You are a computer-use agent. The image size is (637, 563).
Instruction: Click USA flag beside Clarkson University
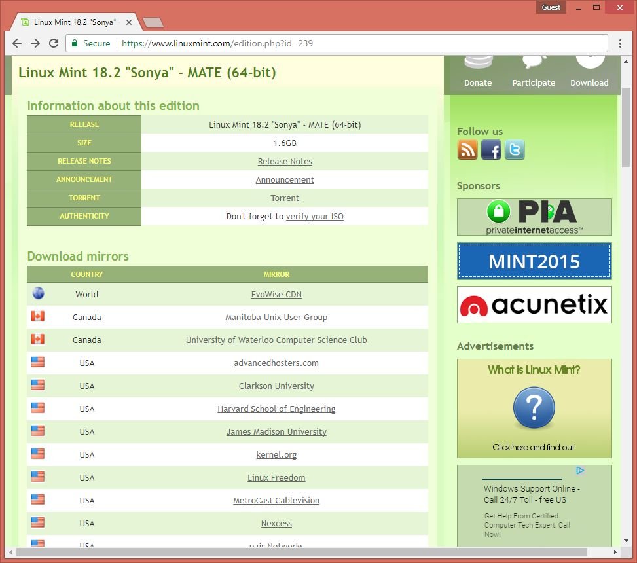coord(38,385)
